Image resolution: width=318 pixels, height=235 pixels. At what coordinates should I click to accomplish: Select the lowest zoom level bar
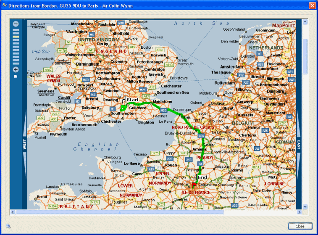click(x=16, y=63)
